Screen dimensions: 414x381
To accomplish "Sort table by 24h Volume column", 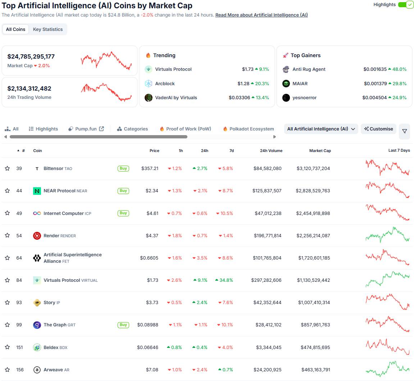I will [271, 151].
